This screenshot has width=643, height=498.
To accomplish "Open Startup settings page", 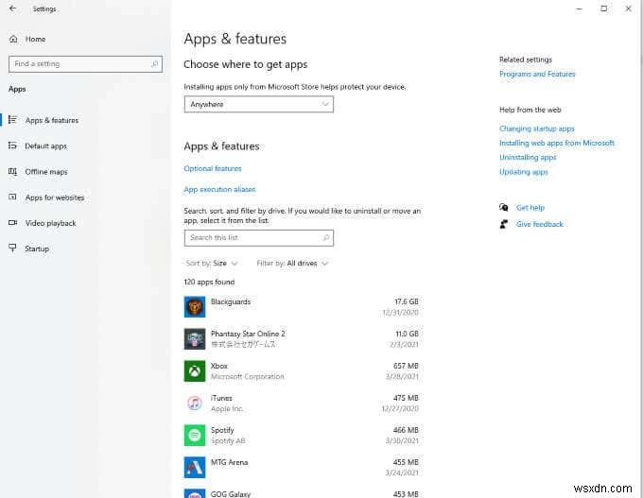I will point(37,249).
